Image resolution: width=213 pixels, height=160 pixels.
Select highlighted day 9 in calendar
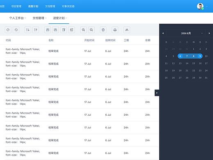200,56
